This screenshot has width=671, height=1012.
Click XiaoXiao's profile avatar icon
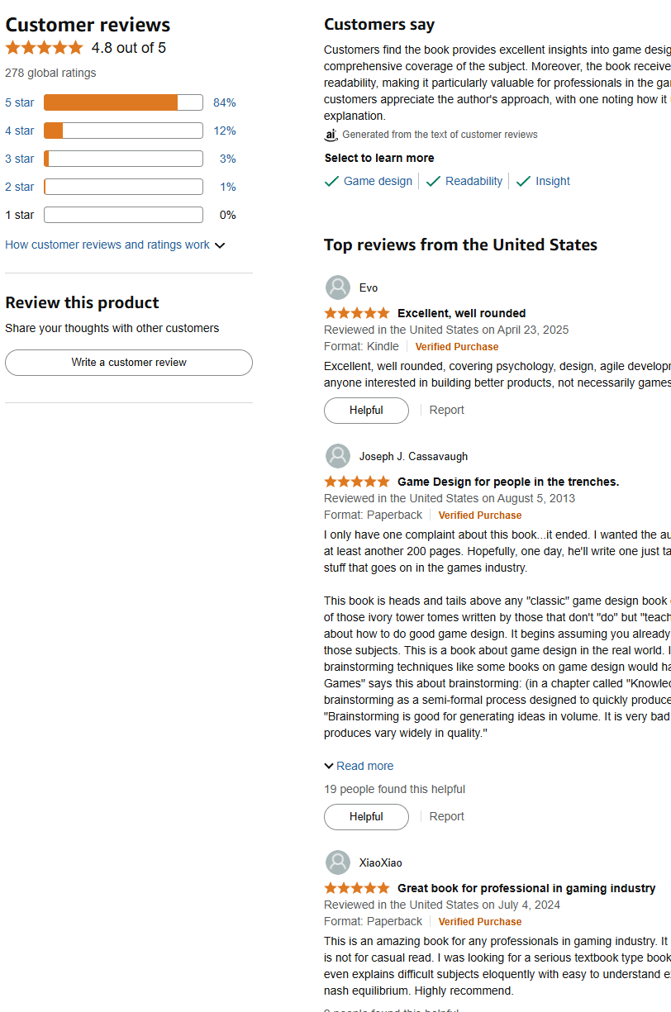337,862
